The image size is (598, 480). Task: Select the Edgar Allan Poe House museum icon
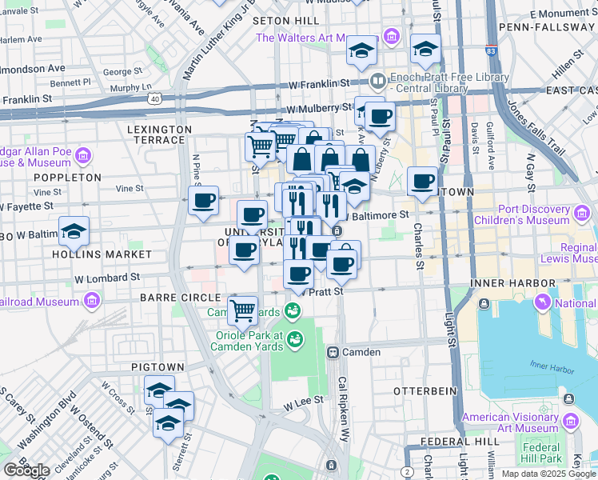click(85, 155)
